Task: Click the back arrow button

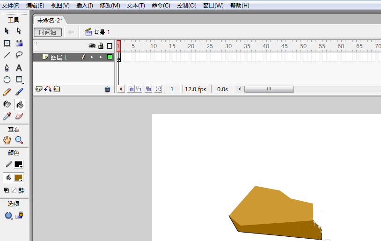Action: click(71, 32)
